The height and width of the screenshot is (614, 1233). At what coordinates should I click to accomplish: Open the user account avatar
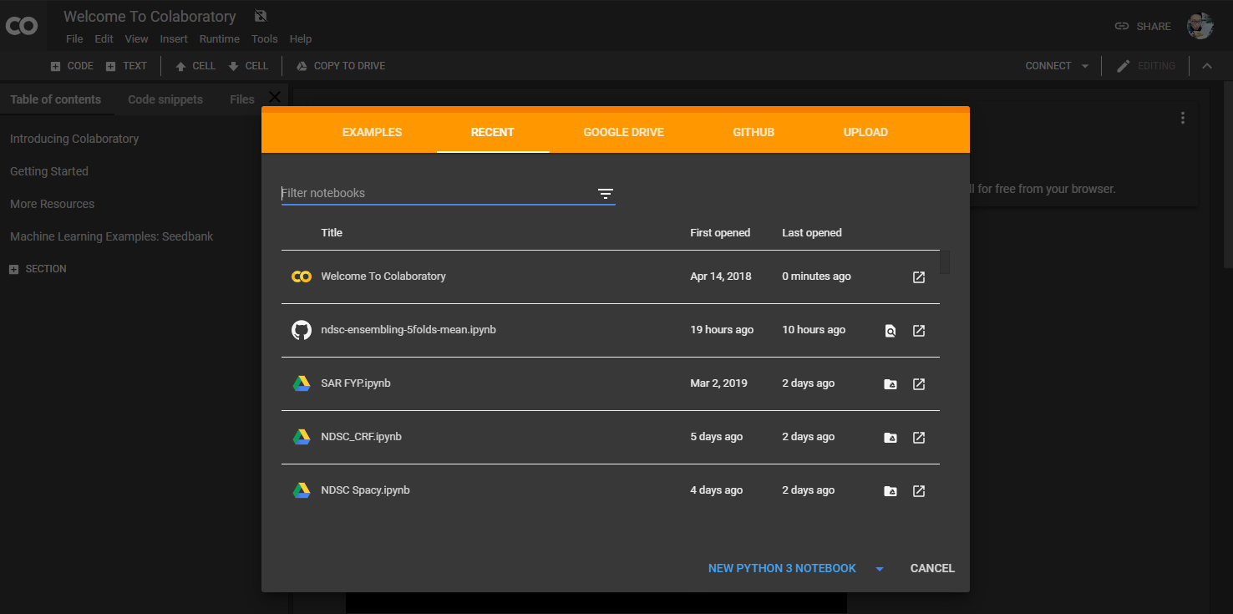1200,26
